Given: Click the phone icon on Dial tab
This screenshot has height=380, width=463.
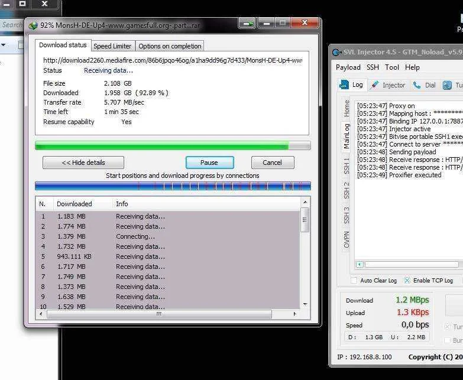Looking at the screenshot, I should coord(417,85).
